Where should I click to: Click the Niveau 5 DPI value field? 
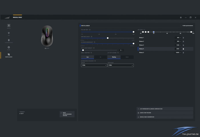point(178,53)
